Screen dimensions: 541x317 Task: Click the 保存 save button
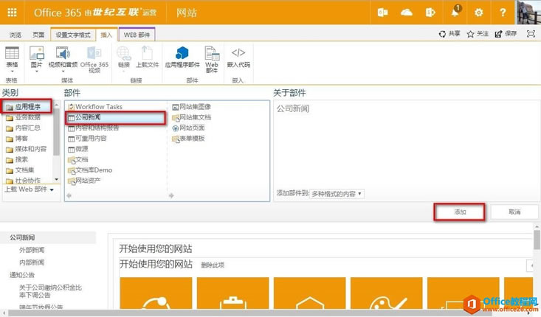506,34
